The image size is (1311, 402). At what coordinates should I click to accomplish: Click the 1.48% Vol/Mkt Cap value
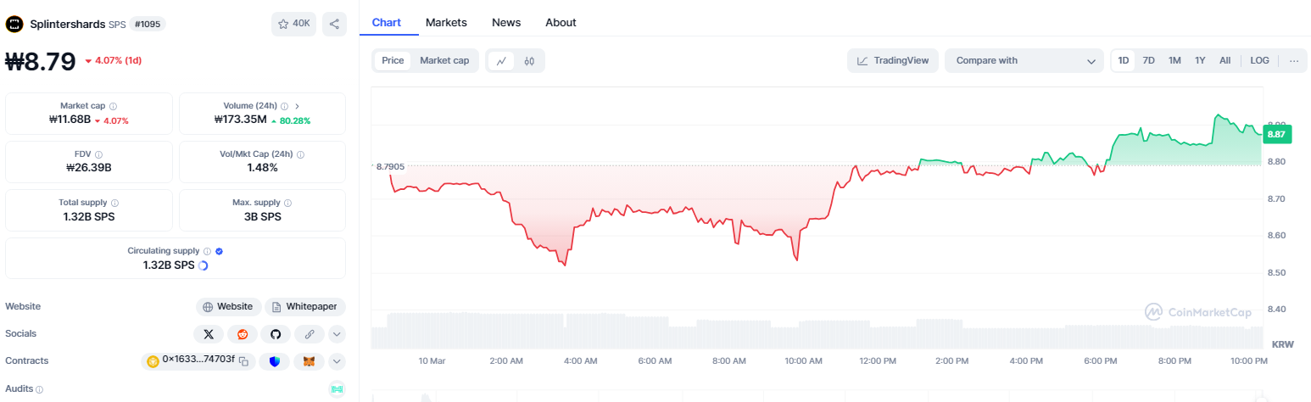coord(263,168)
